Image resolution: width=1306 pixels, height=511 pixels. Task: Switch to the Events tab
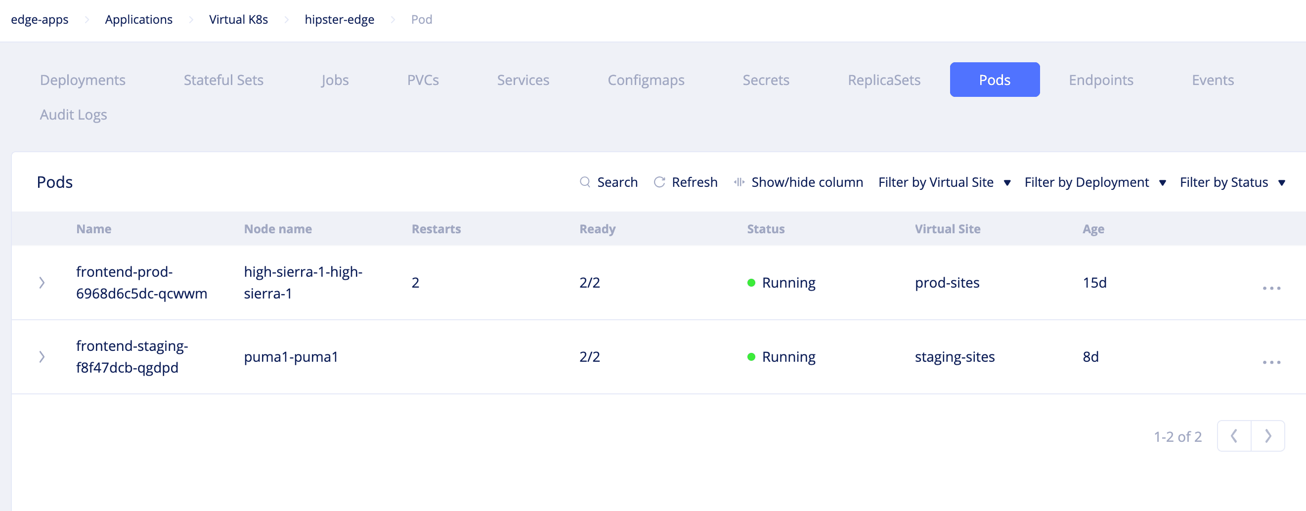click(1212, 80)
